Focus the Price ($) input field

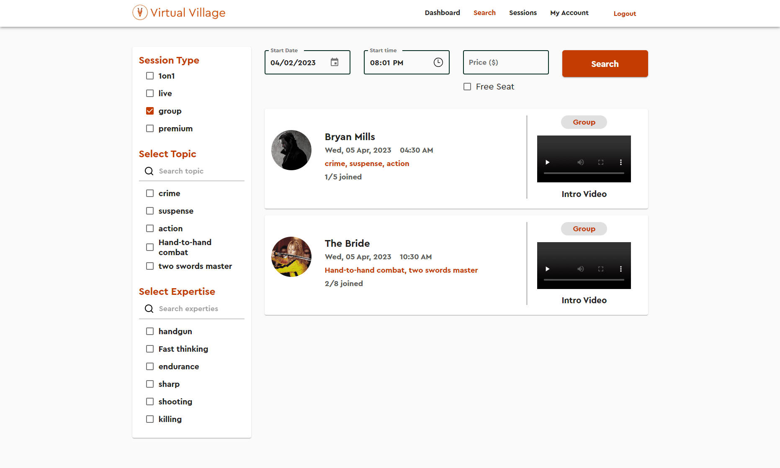[506, 62]
